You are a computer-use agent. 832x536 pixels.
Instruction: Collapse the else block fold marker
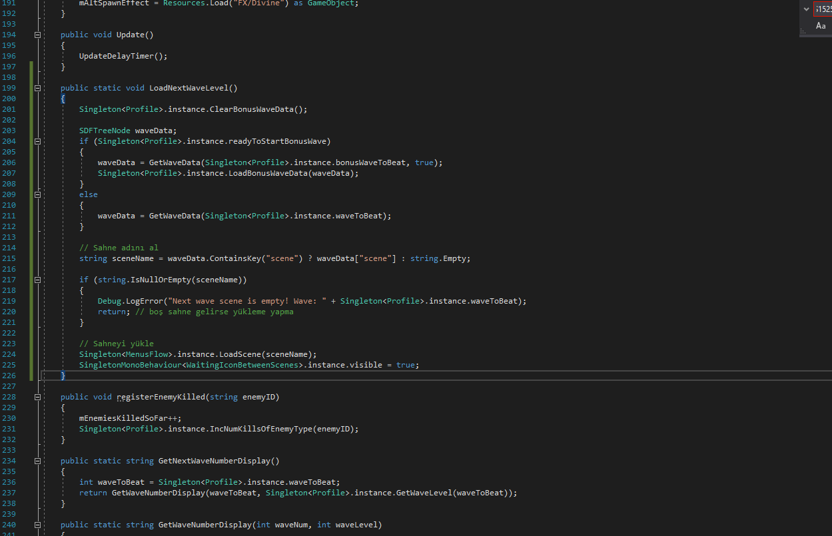click(37, 194)
